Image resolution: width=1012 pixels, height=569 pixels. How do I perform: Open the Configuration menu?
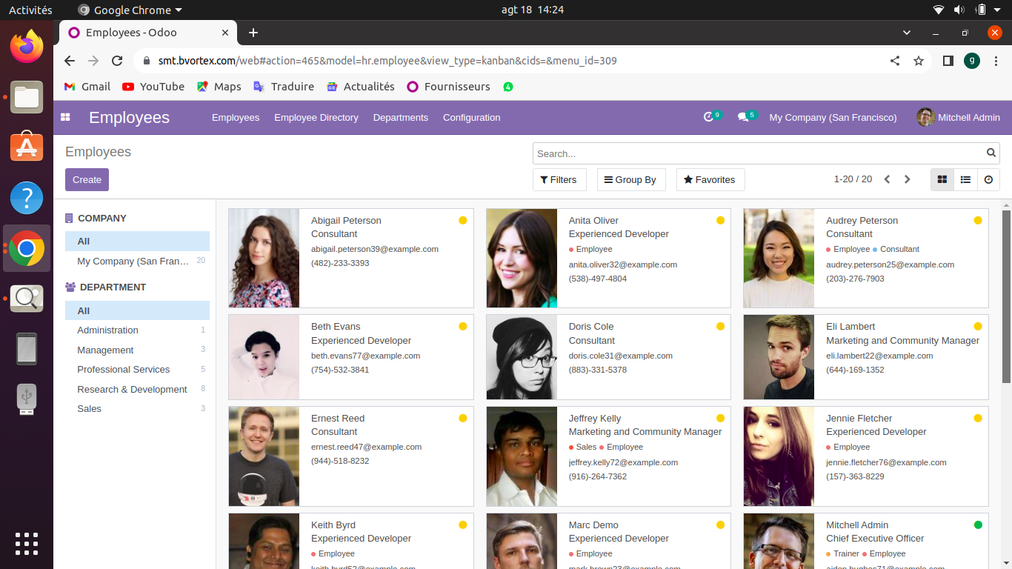(471, 117)
